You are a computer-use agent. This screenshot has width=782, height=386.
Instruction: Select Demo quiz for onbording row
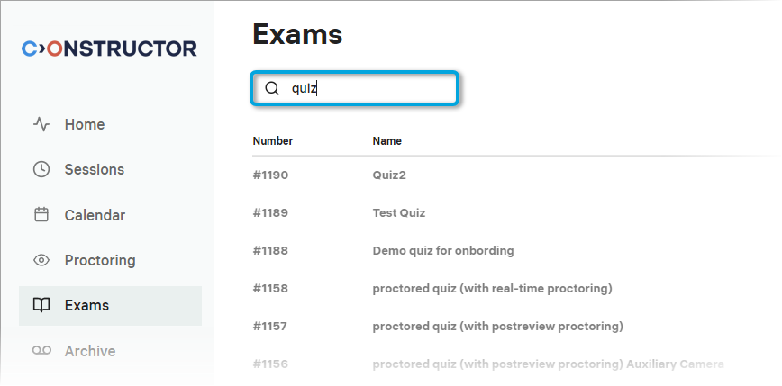click(x=442, y=250)
